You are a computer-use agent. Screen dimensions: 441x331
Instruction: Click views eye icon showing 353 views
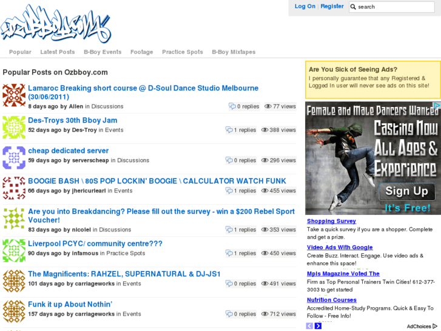[x=265, y=230]
